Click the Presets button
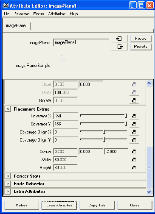 point(141,47)
